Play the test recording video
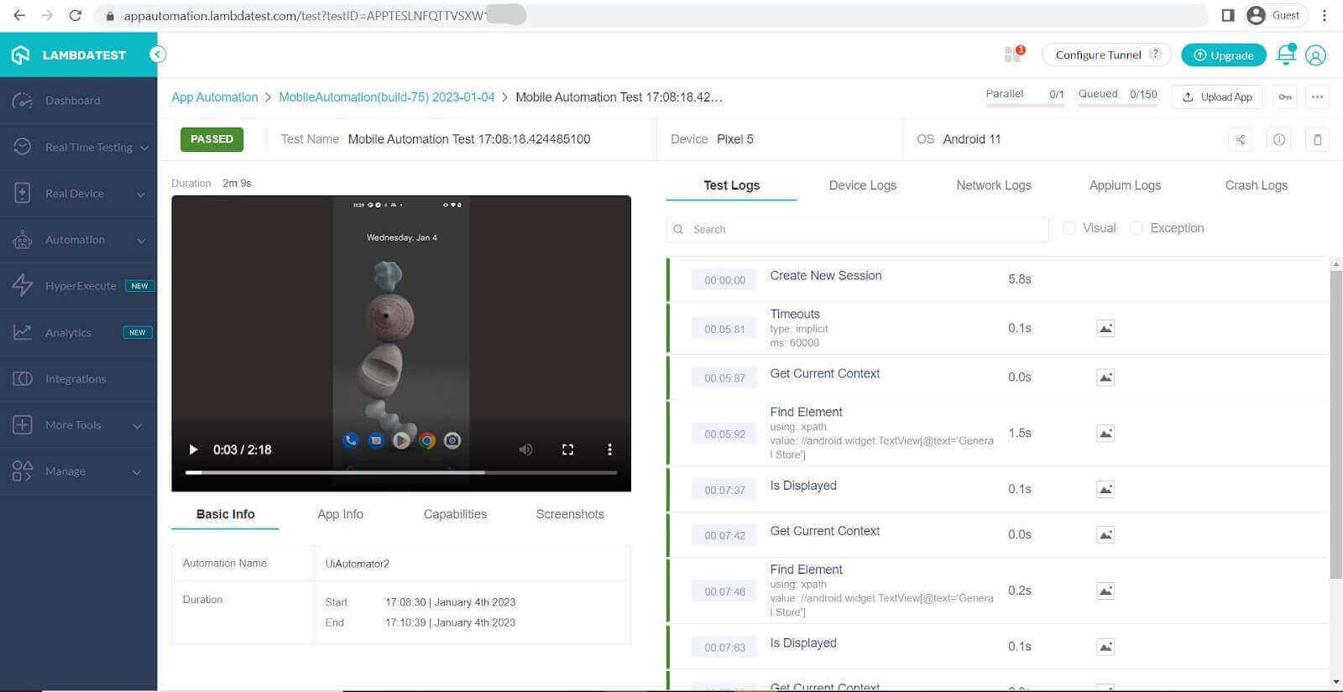Viewport: 1343px width, 692px height. point(193,450)
